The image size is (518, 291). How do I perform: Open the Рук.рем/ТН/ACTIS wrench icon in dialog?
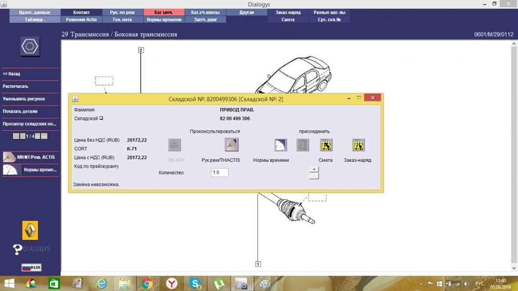click(232, 145)
